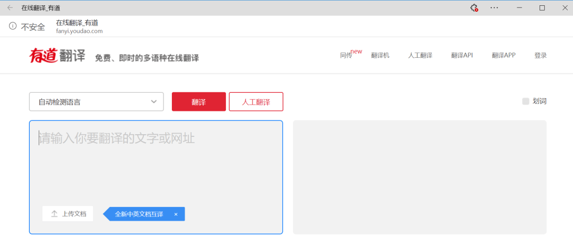Image resolution: width=573 pixels, height=244 pixels.
Task: Open the 翻译API page
Action: pyautogui.click(x=462, y=56)
